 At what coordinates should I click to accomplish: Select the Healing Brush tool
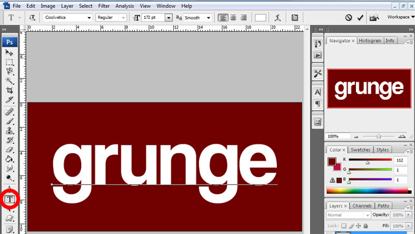[9, 112]
